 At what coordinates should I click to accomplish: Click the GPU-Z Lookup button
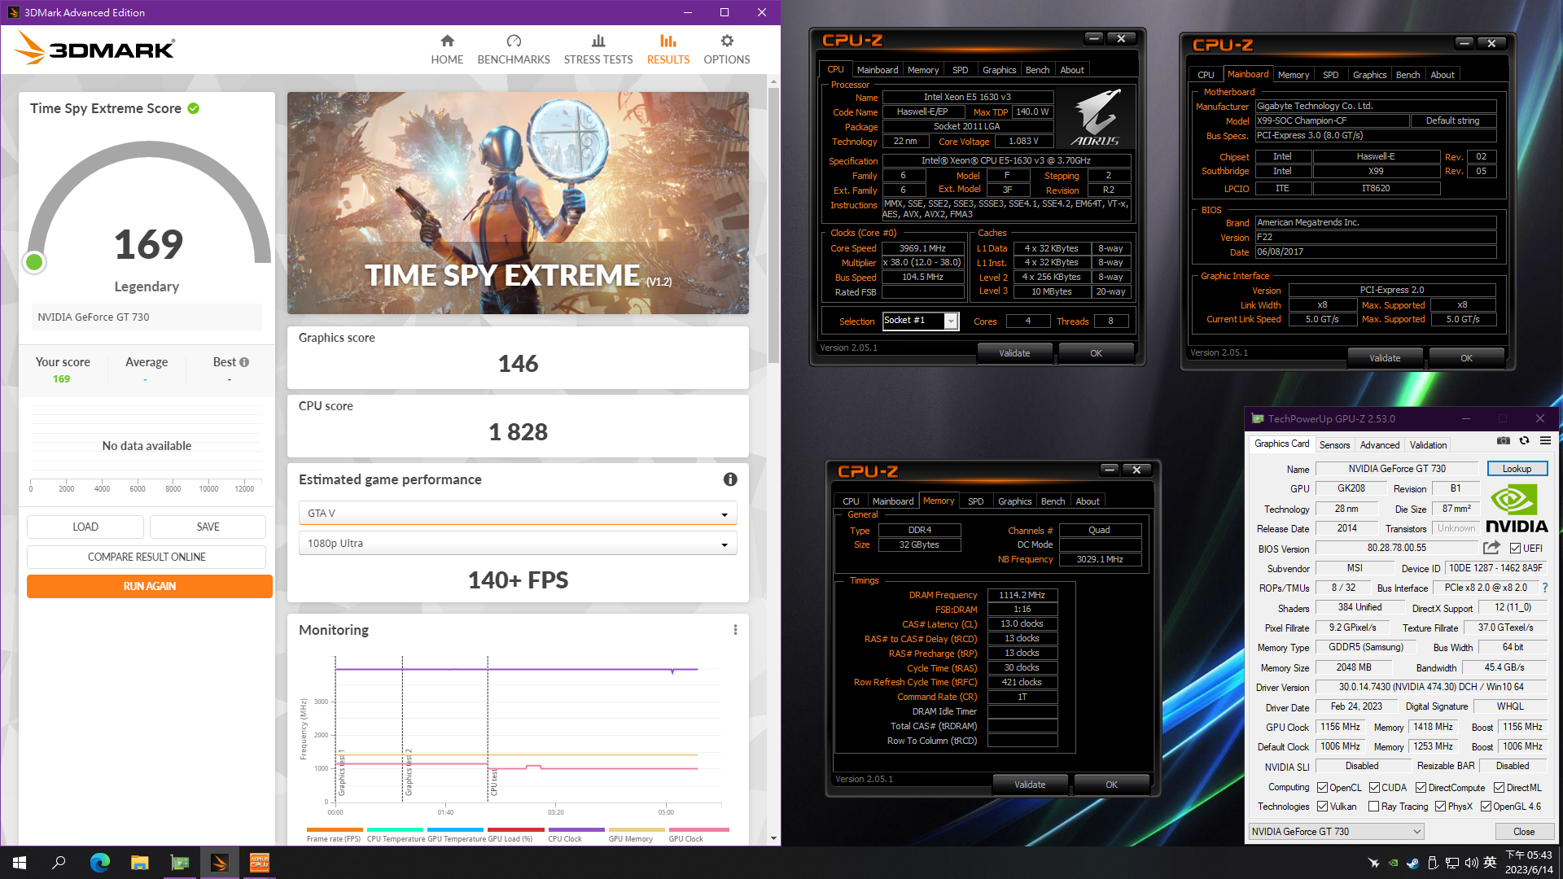1517,469
